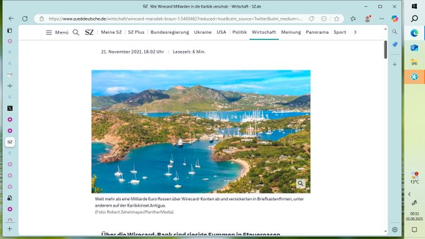This screenshot has height=239, width=425.
Task: Open Sport section
Action: click(340, 32)
